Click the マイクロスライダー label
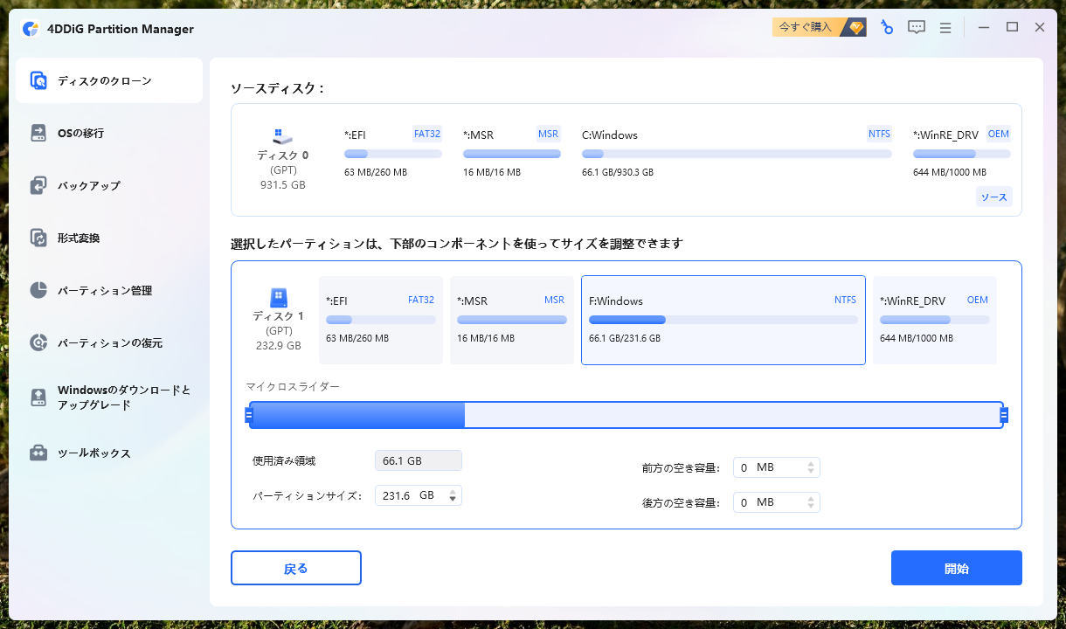Viewport: 1066px width, 629px height. point(293,386)
